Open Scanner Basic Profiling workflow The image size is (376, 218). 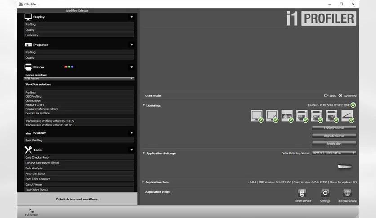pyautogui.click(x=79, y=140)
